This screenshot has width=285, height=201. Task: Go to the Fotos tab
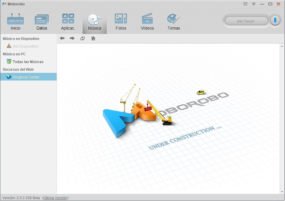(121, 22)
